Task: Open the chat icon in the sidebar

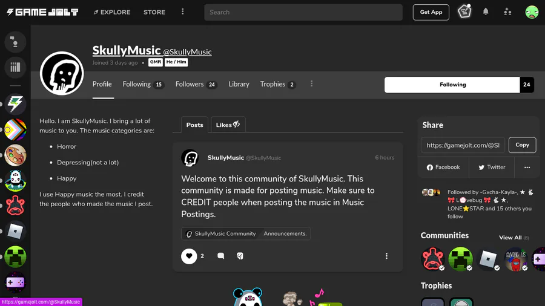Action: coord(15,42)
